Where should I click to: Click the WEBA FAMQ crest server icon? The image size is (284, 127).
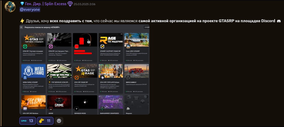click(x=25, y=78)
